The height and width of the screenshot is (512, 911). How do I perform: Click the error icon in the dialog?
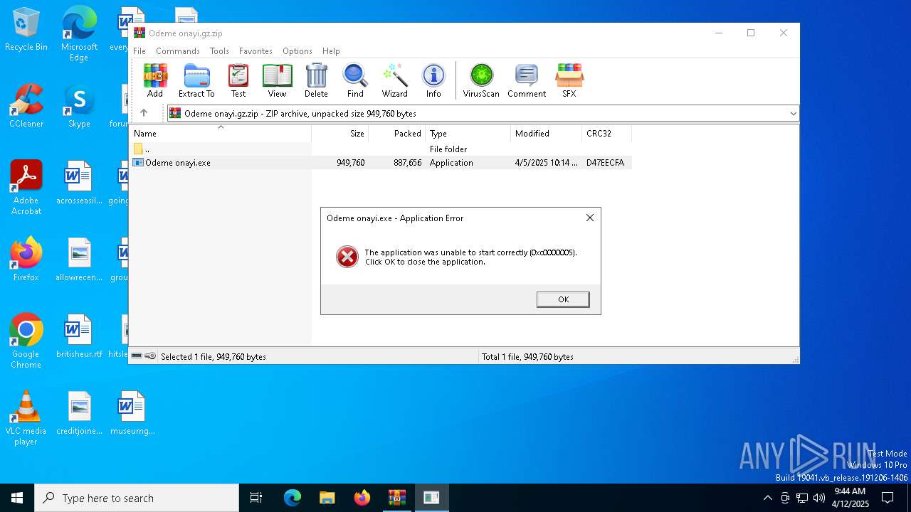(x=347, y=257)
